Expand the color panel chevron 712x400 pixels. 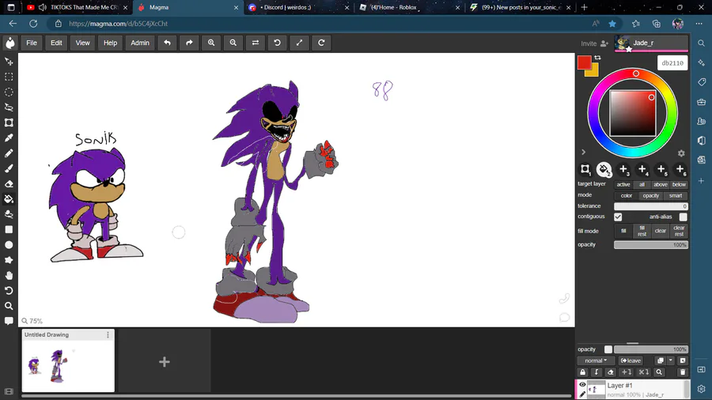click(584, 153)
